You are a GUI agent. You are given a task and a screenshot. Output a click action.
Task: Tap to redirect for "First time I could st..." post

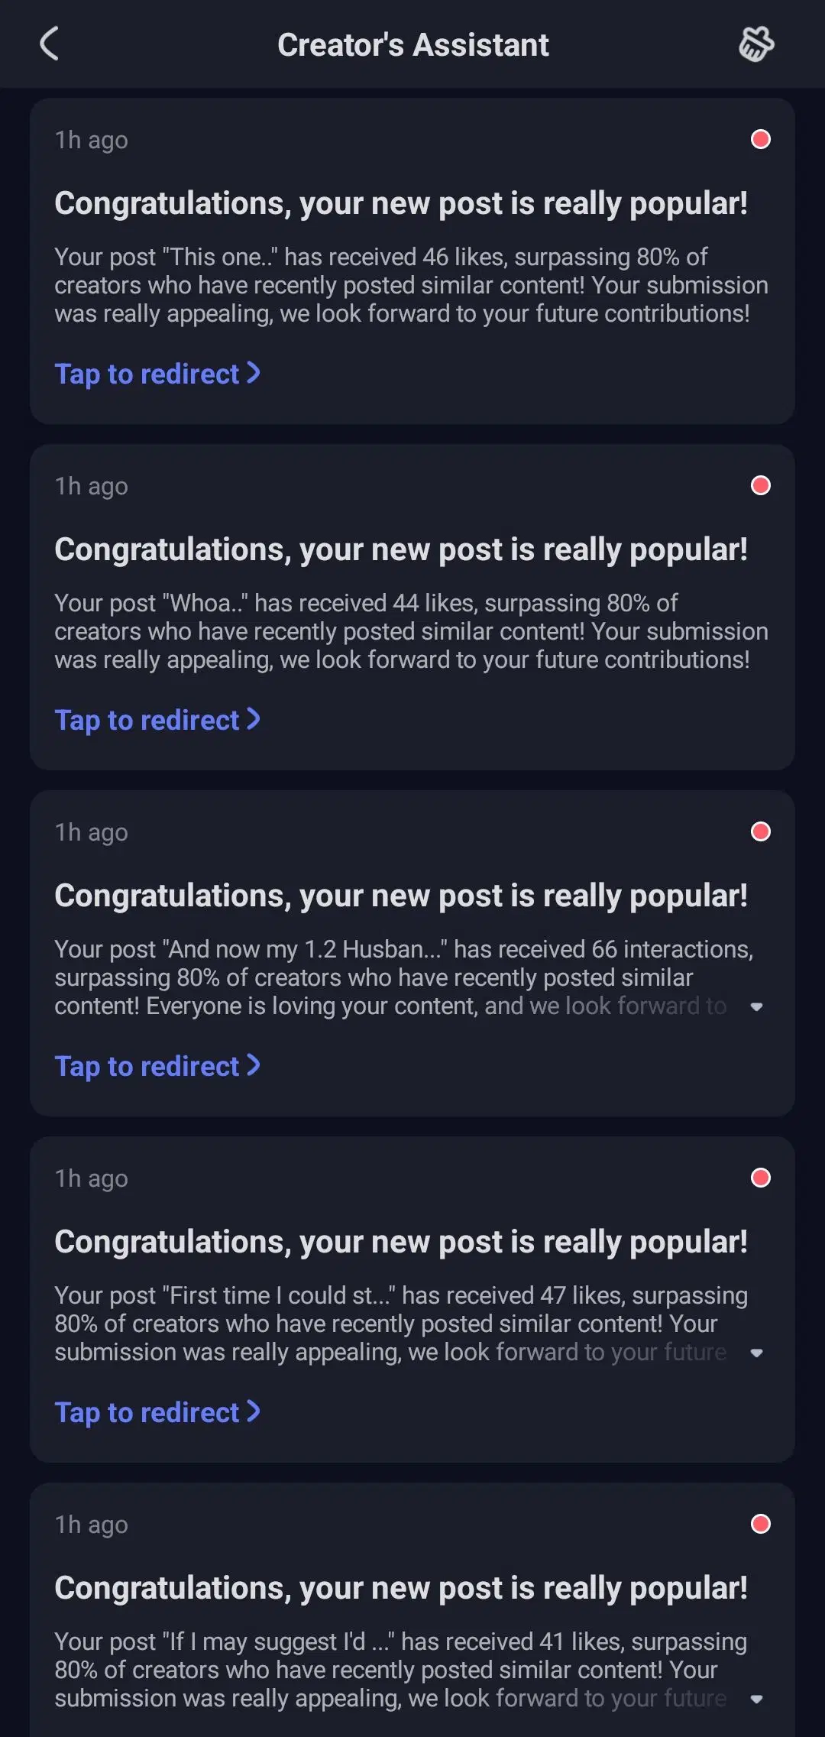coord(157,1412)
